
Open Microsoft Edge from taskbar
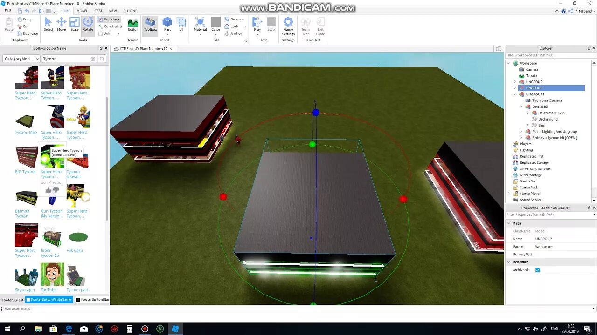pos(69,329)
